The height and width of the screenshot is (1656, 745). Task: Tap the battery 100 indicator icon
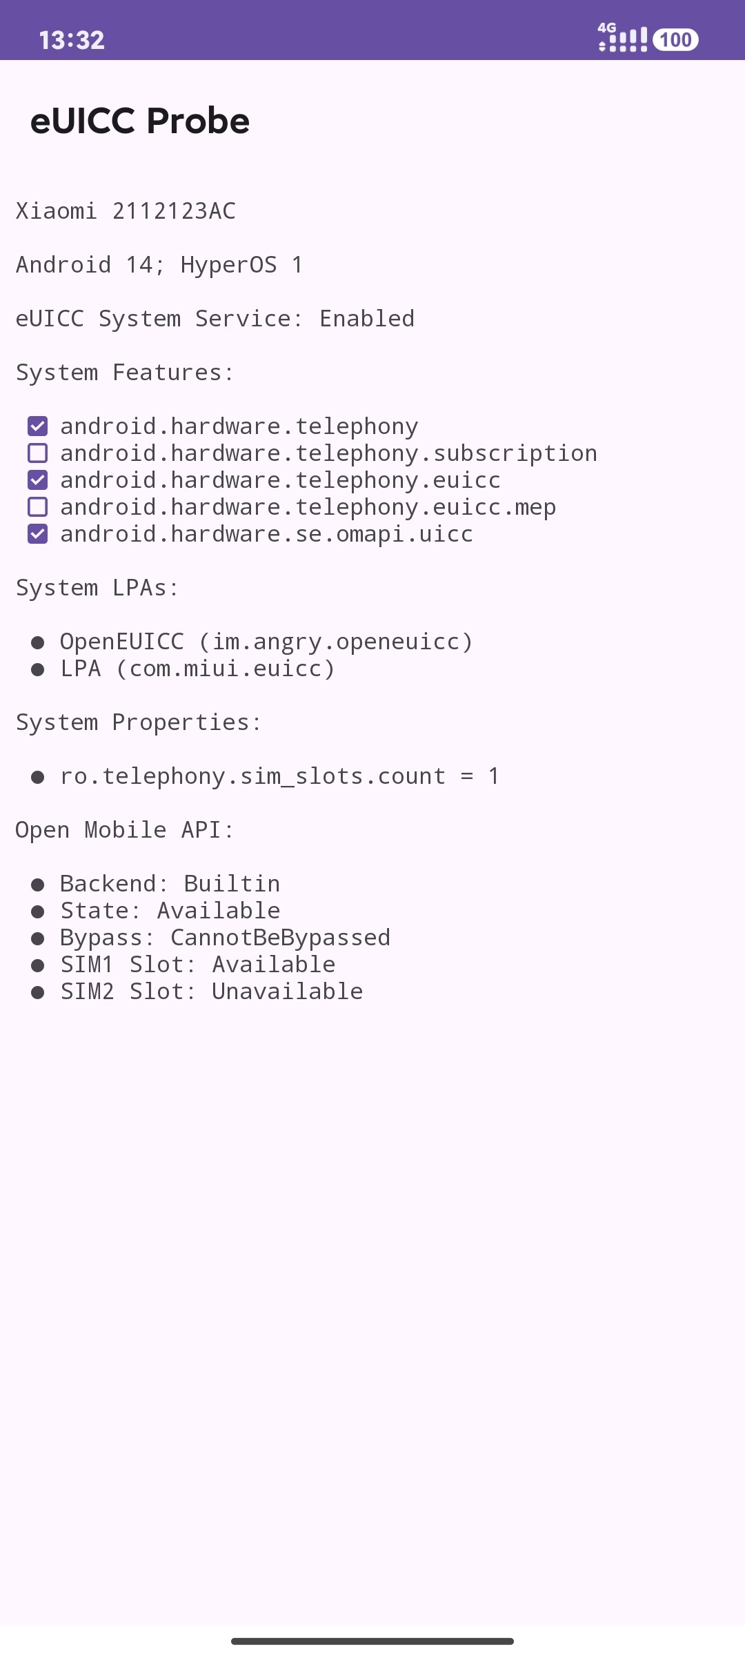pos(675,40)
